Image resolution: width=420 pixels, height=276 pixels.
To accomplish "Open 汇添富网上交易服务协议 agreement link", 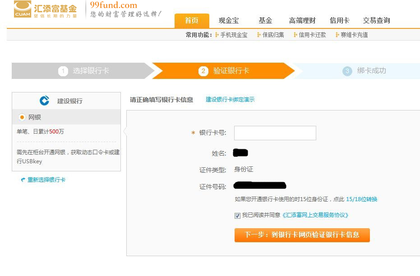I will [315, 215].
